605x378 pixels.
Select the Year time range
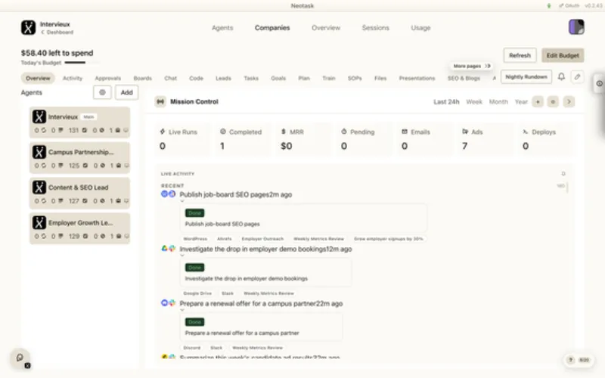(521, 102)
